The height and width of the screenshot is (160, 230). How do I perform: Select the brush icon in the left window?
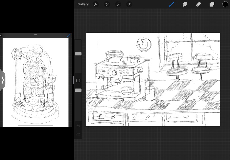click(69, 35)
